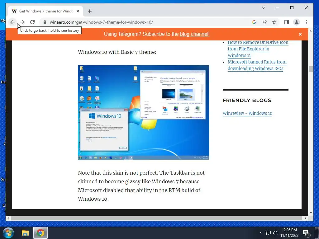Click the forward navigation arrow
The image size is (319, 239).
[22, 22]
